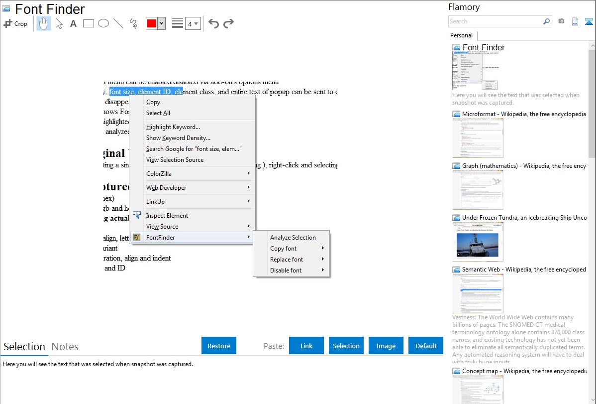Select the straight line tool
Screen dimensions: 596x404
pos(118,23)
